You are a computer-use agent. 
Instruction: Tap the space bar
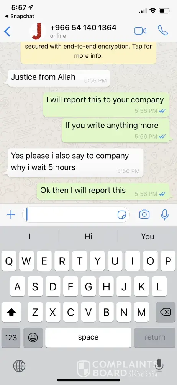[x=88, y=338]
